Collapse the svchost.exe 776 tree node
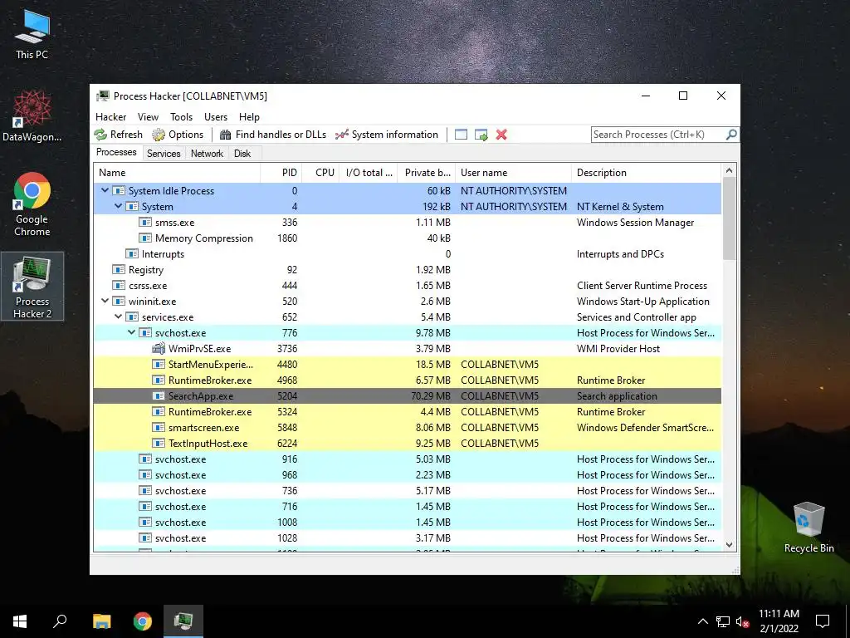This screenshot has height=638, width=850. (x=132, y=332)
